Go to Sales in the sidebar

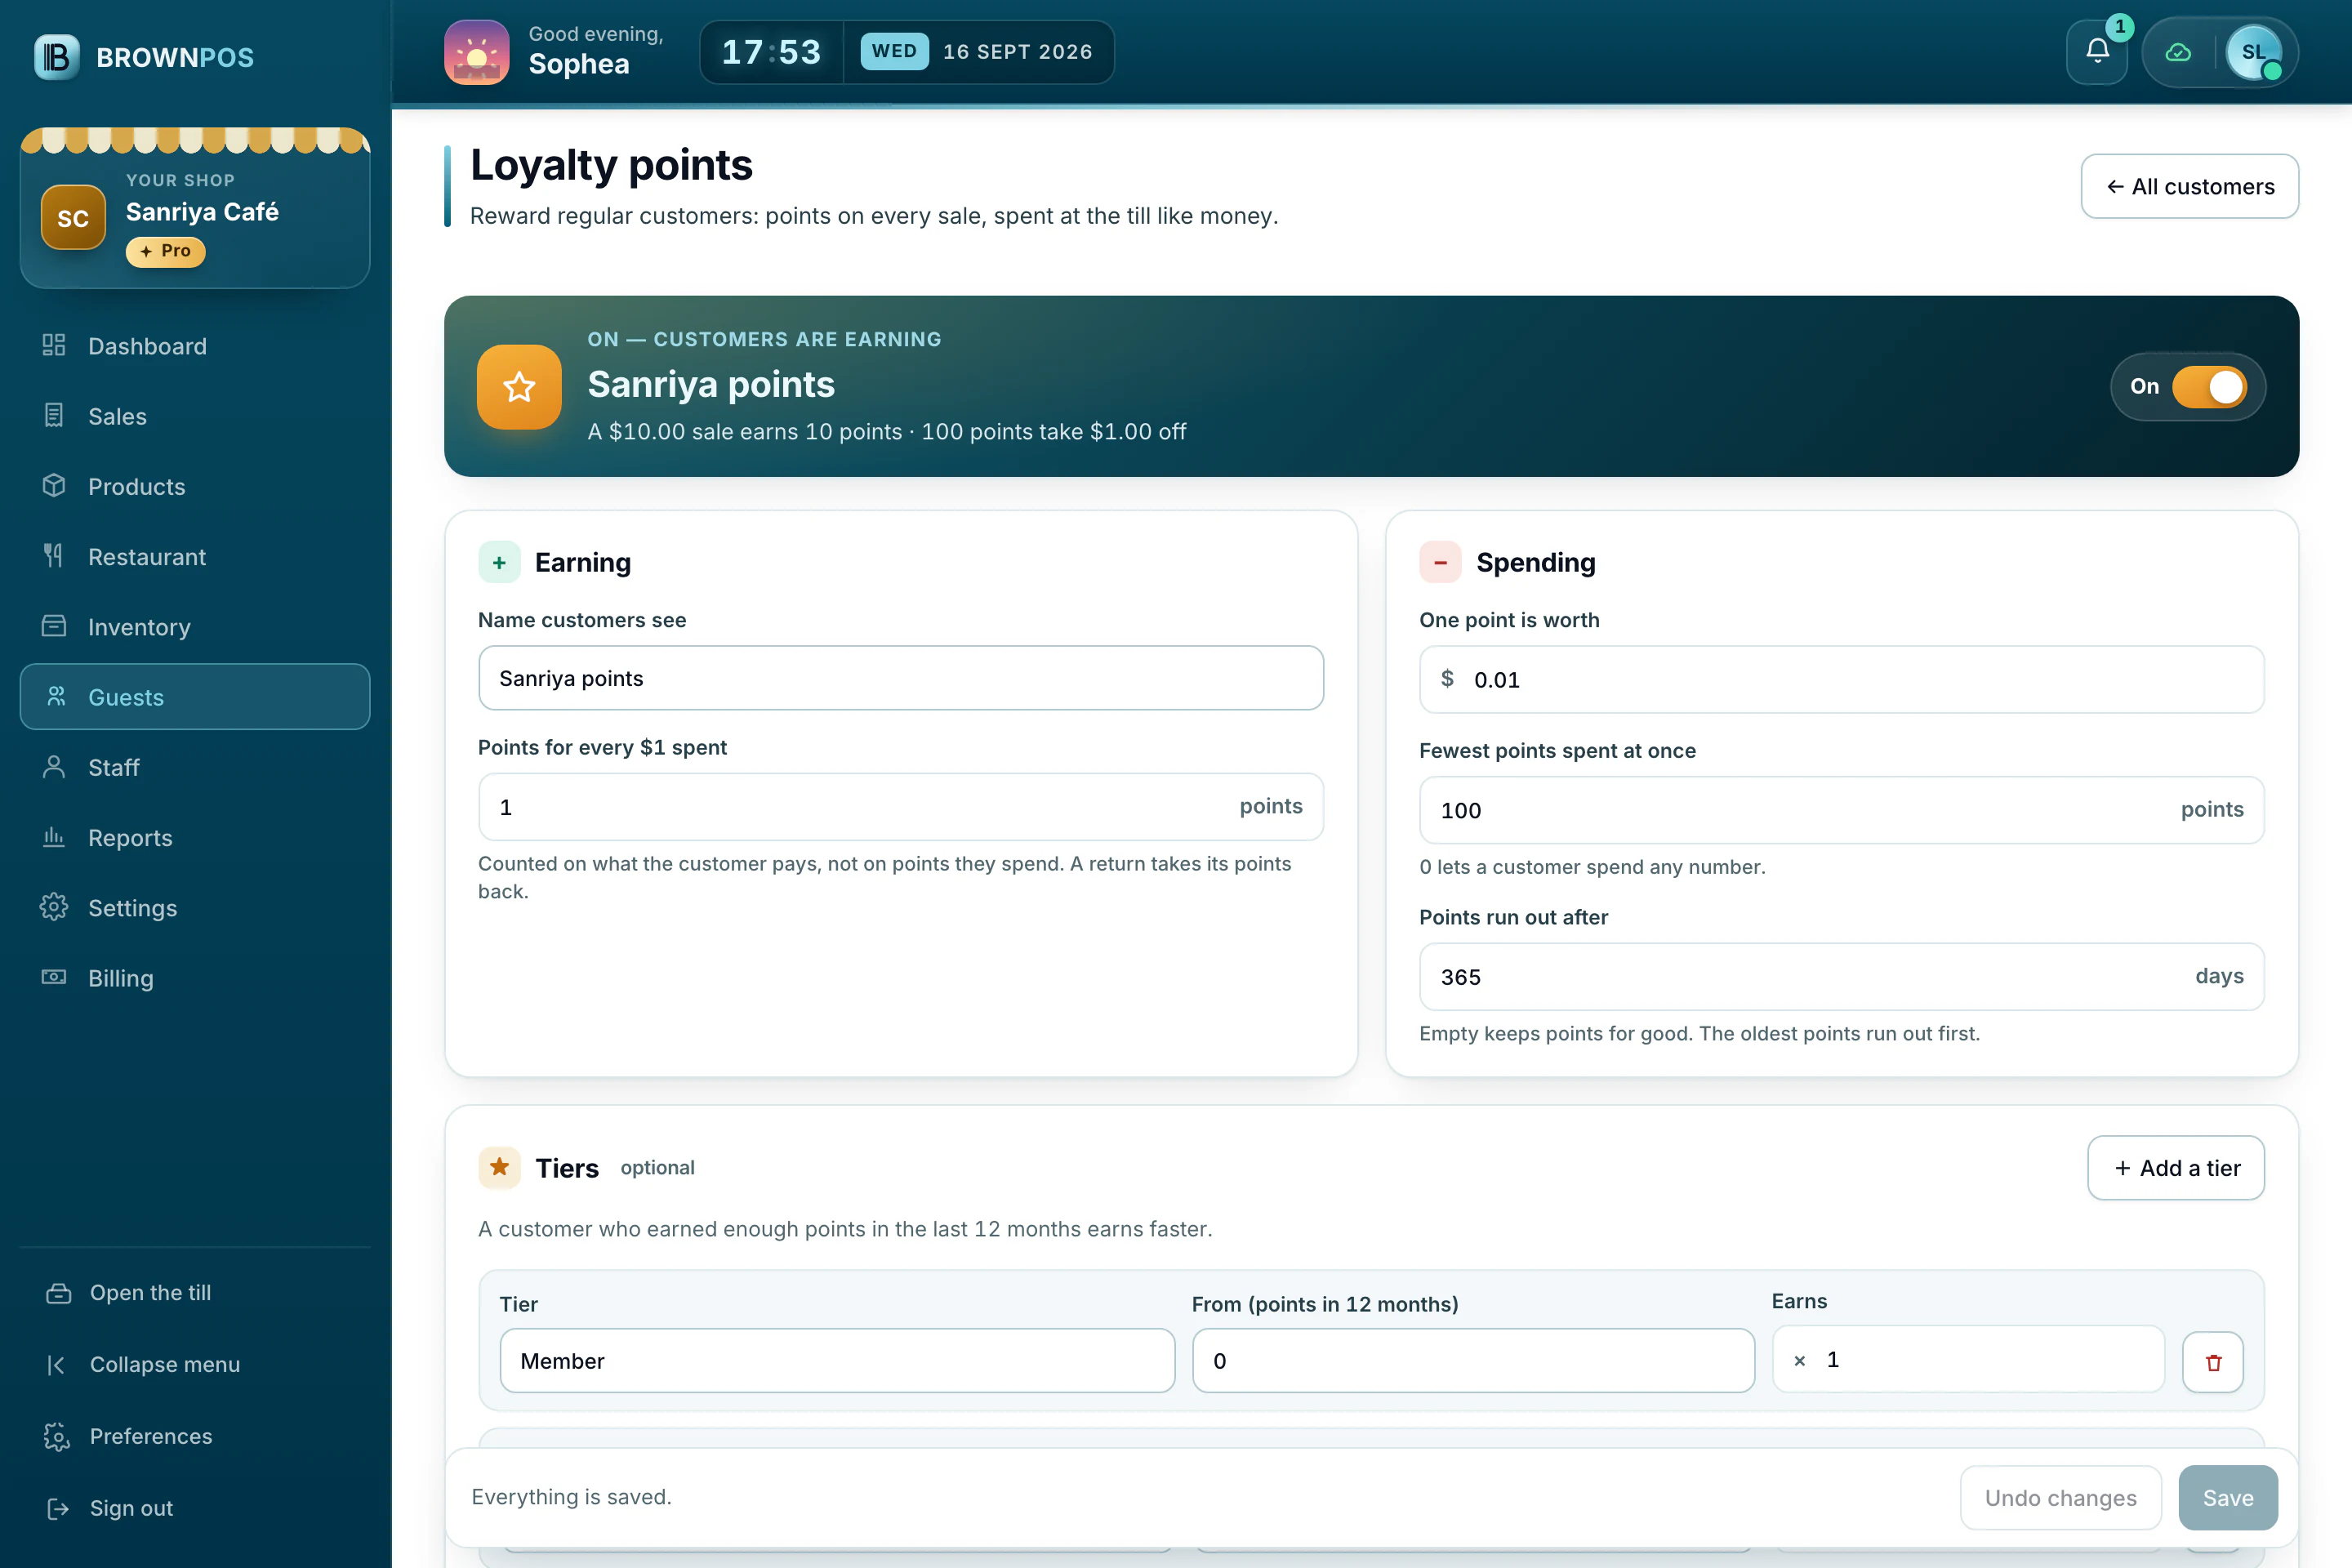tap(195, 416)
